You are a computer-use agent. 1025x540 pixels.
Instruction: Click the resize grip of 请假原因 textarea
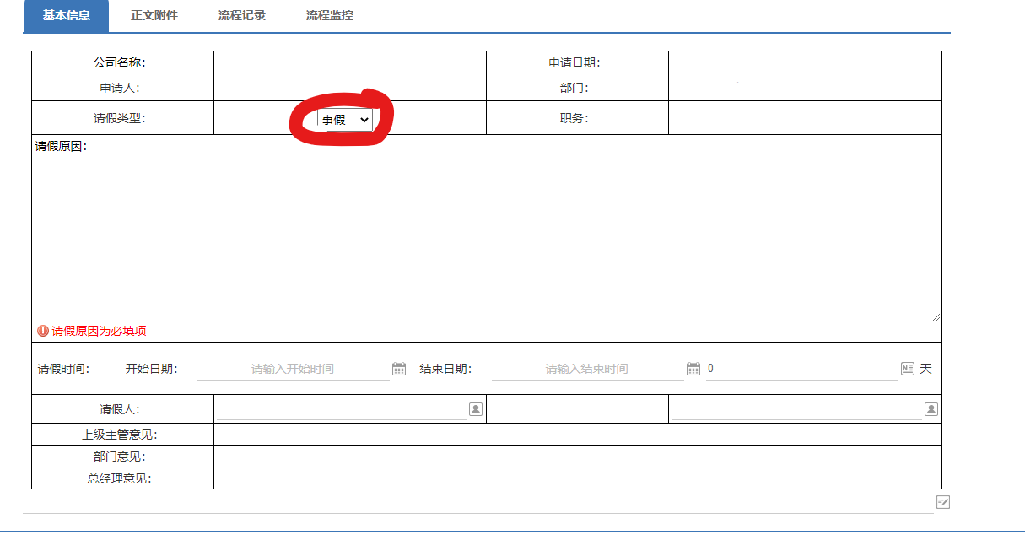click(936, 316)
